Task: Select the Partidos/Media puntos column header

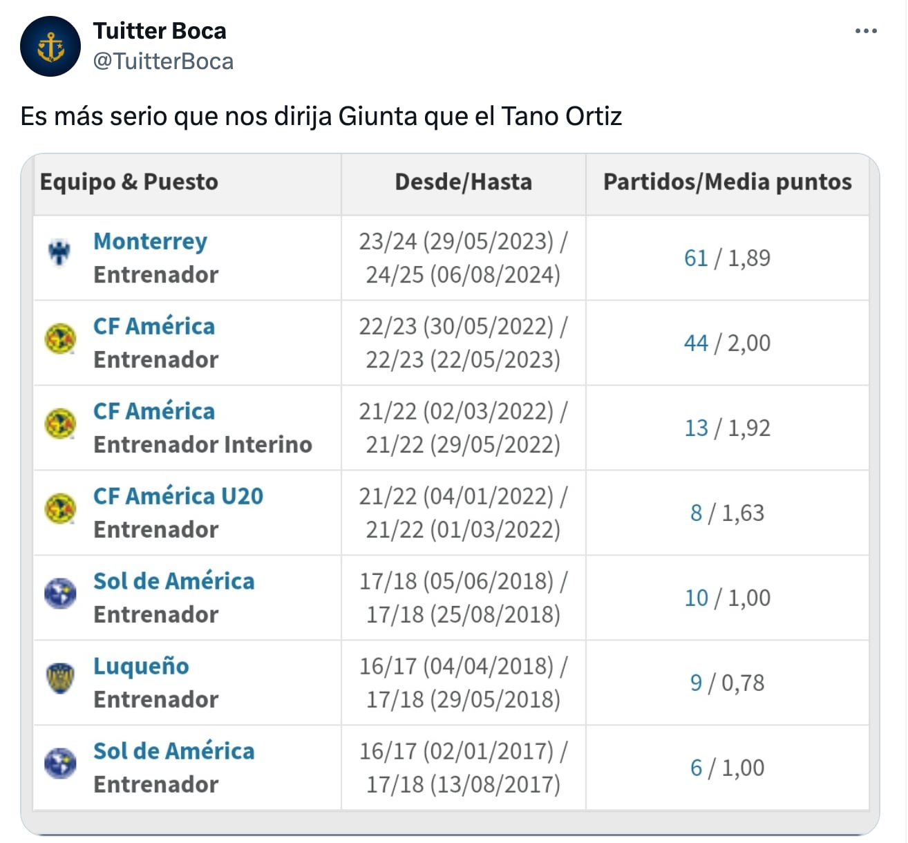Action: coord(727,182)
